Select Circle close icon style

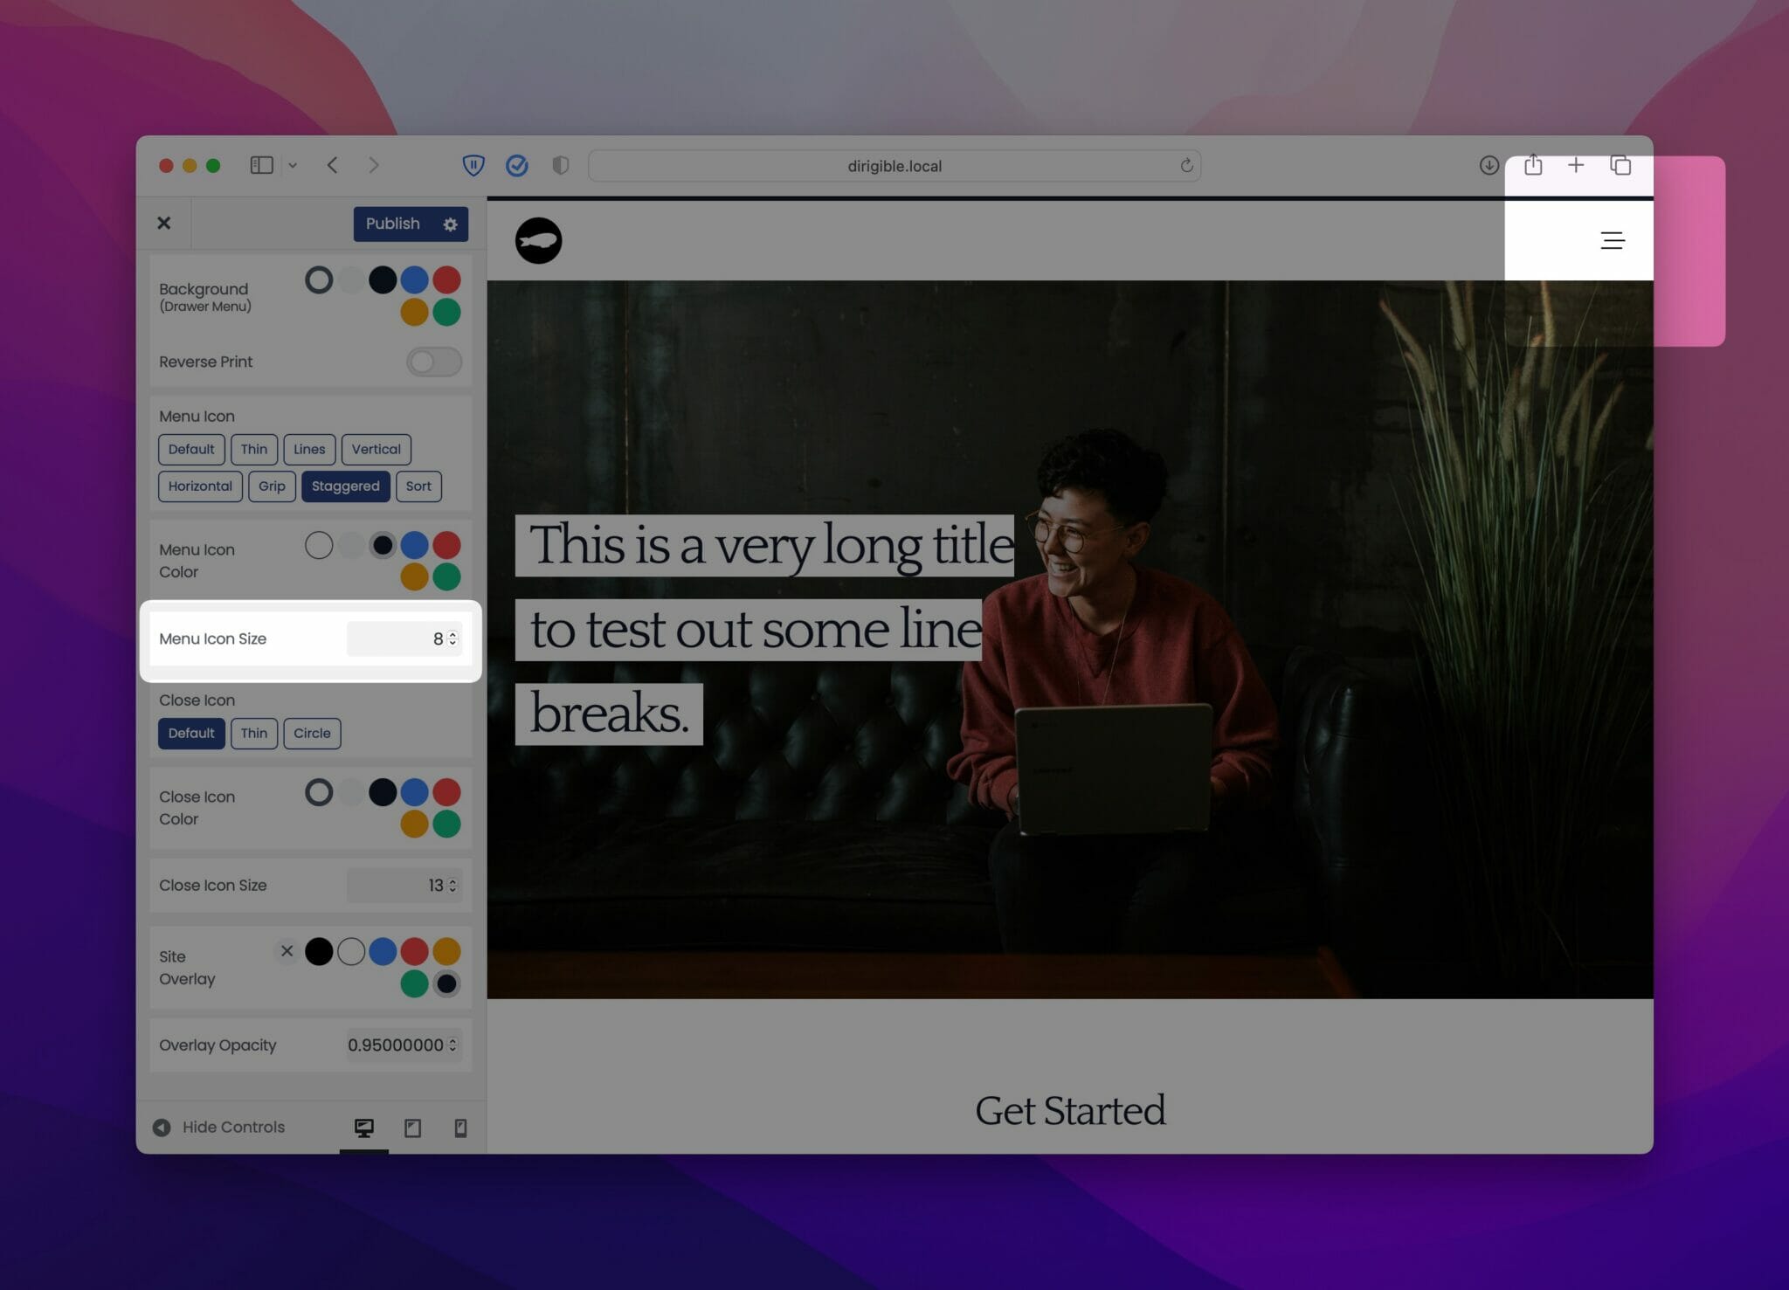click(312, 734)
